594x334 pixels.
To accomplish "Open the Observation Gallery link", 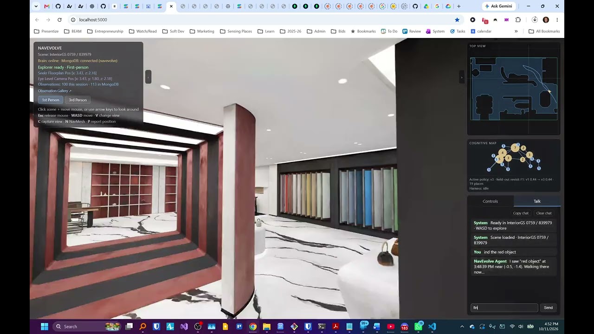I will [55, 91].
